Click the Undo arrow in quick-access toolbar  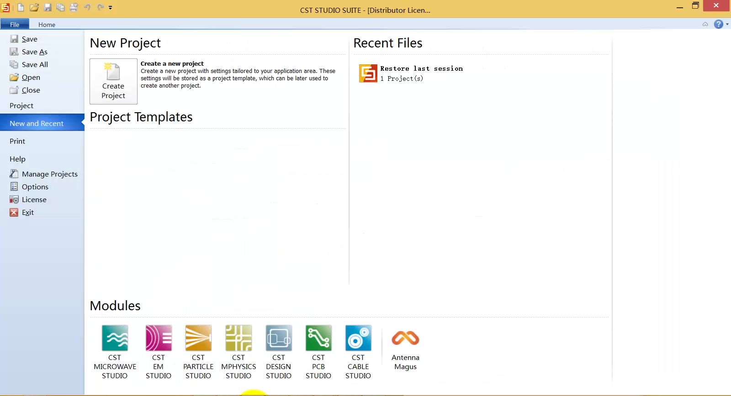coord(87,7)
